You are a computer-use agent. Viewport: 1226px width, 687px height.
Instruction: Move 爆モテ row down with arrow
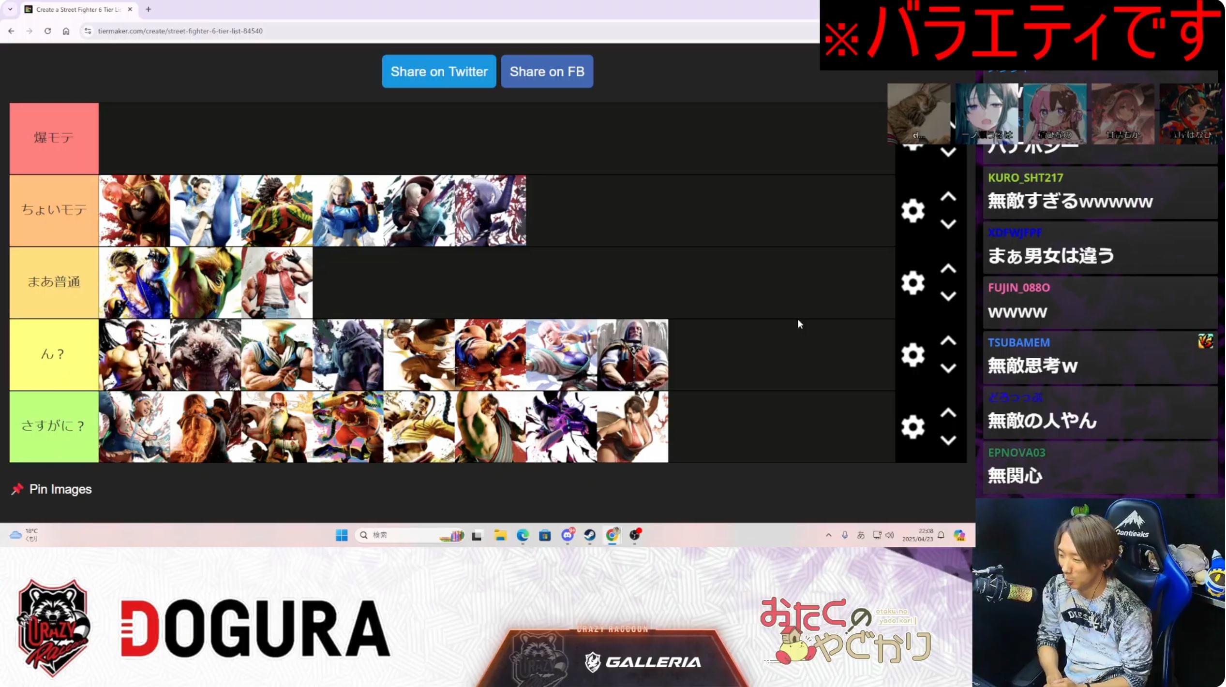coord(948,152)
